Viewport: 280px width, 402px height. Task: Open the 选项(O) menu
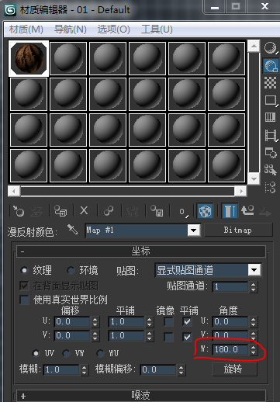tap(113, 29)
